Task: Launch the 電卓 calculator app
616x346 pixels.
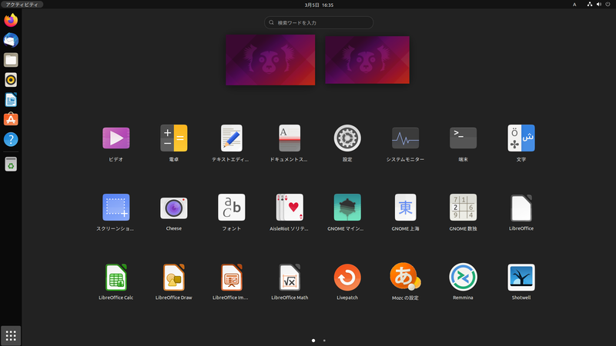Action: click(x=174, y=138)
